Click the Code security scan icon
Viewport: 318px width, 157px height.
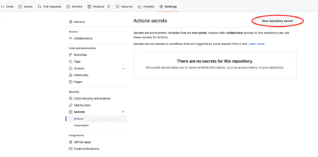pos(71,98)
